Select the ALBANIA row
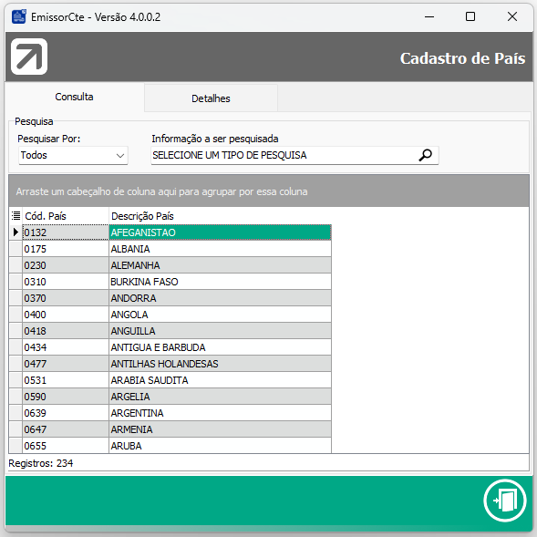Viewport: 537px width, 537px height. point(170,249)
